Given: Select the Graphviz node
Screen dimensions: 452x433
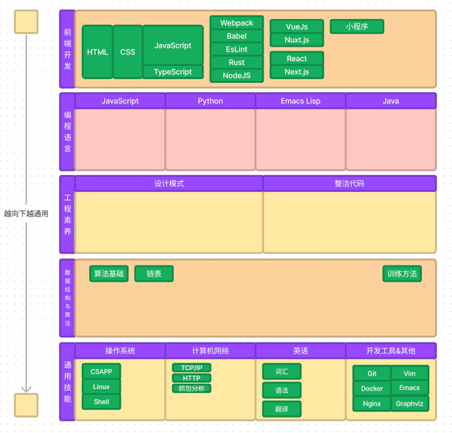Looking at the screenshot, I should click(409, 404).
